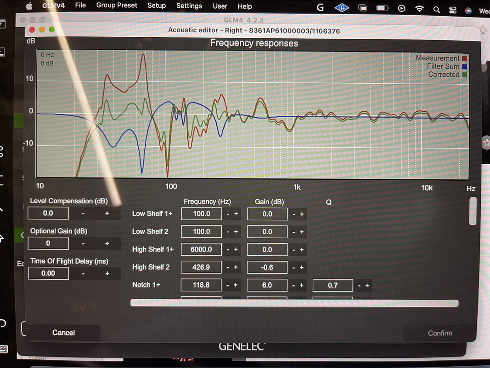Decrease Notch 1+ gain
490x368 pixels.
(293, 285)
